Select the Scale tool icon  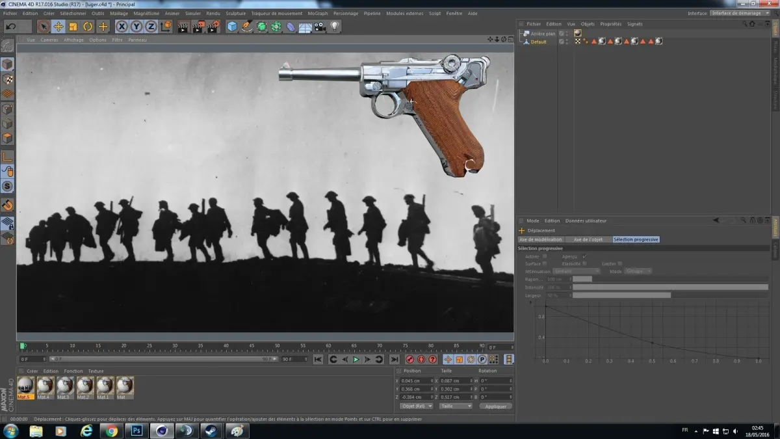[73, 27]
